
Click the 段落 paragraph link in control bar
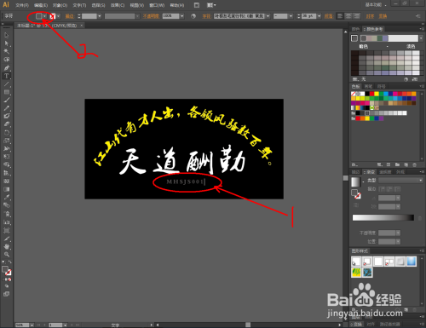(328, 16)
